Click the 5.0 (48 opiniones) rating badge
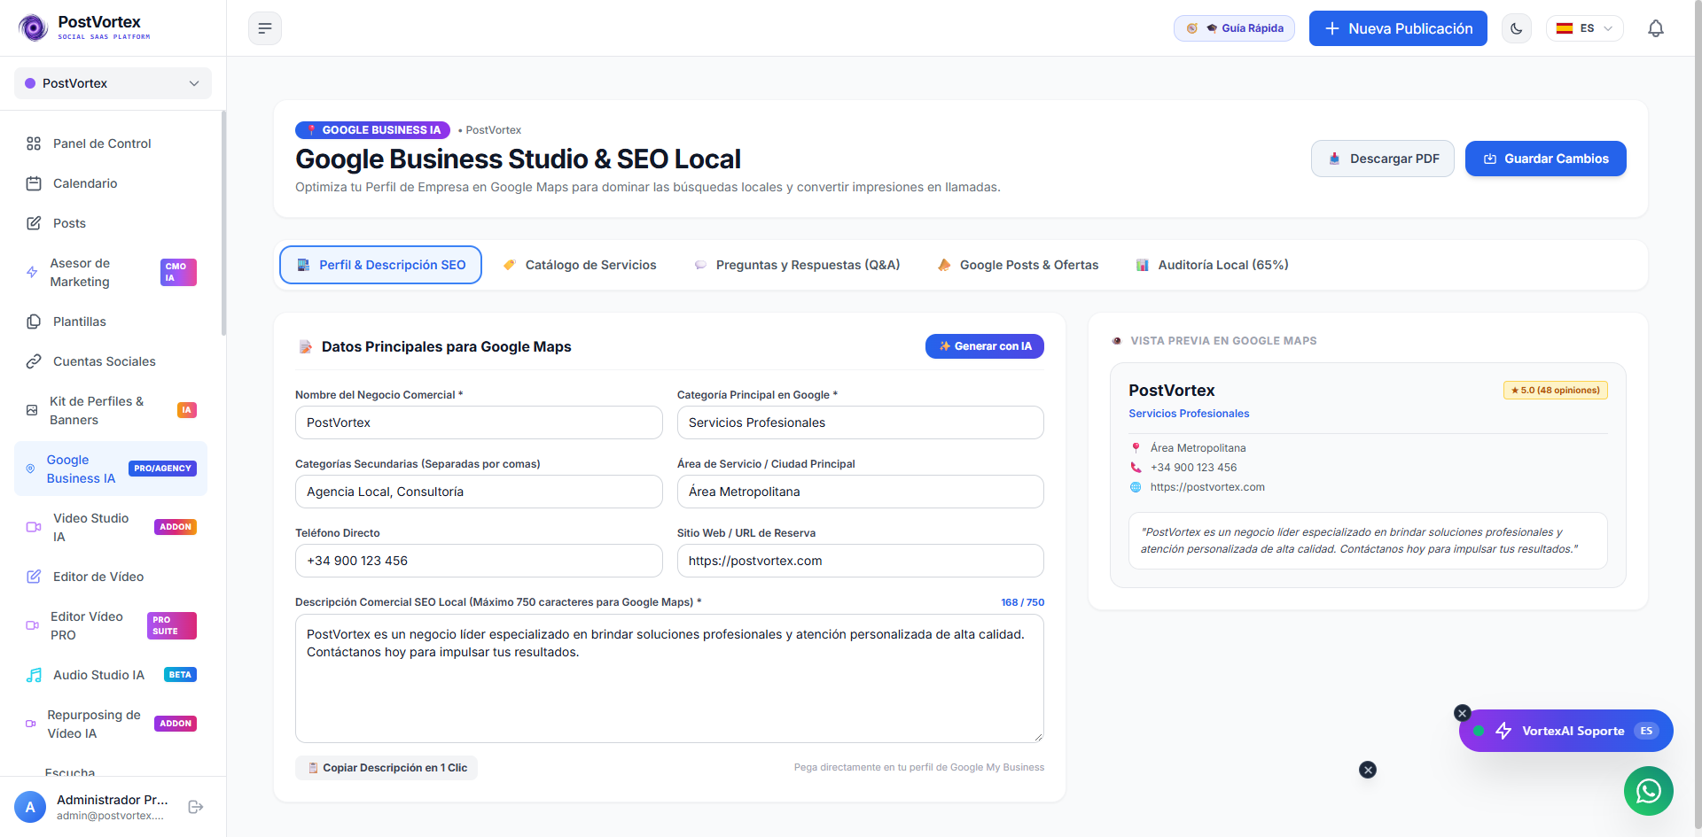Viewport: 1702px width, 837px height. pos(1556,390)
